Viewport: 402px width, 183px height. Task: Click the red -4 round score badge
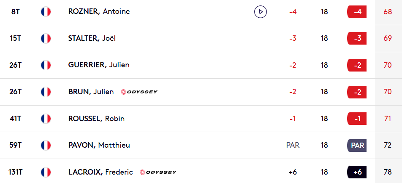pyautogui.click(x=357, y=12)
